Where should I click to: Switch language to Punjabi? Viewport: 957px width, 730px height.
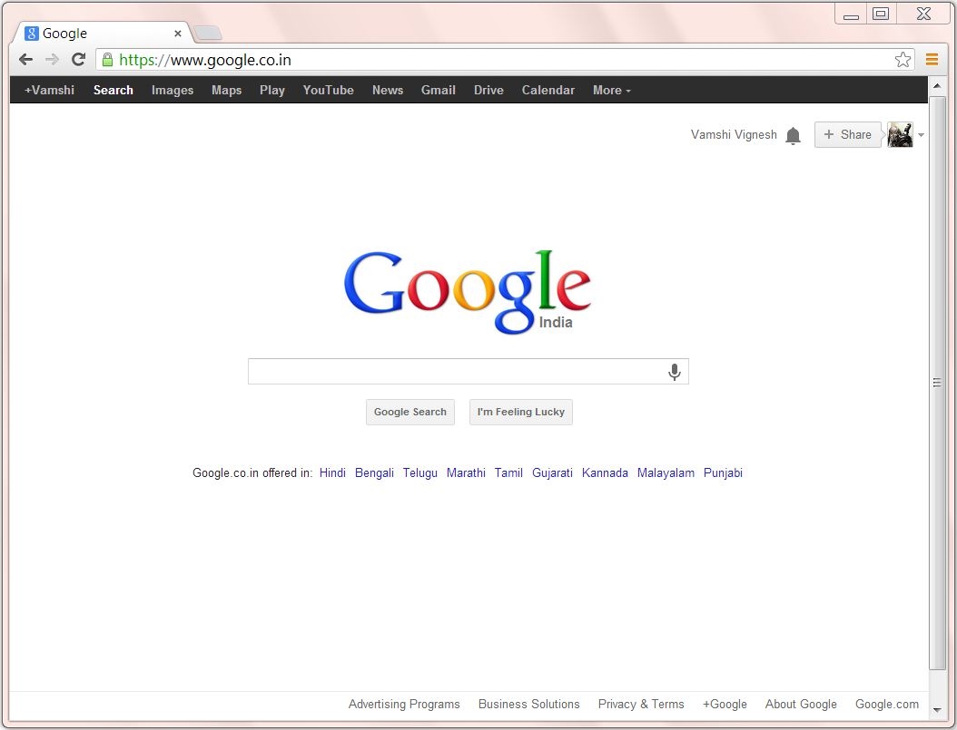(723, 472)
